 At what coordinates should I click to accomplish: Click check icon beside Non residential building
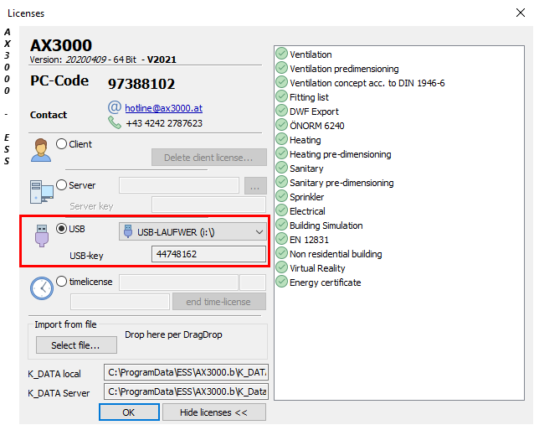pyautogui.click(x=281, y=253)
